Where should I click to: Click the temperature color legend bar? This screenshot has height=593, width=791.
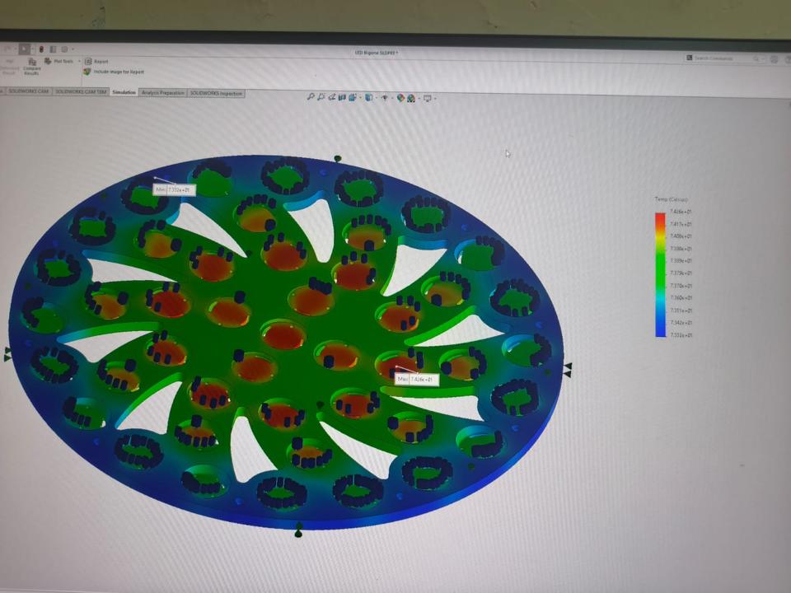tap(660, 274)
